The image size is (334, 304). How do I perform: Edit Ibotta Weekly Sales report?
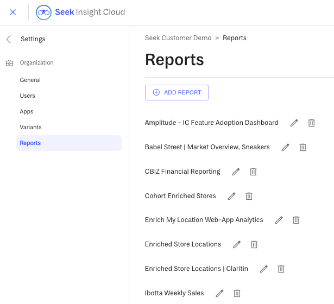219,293
